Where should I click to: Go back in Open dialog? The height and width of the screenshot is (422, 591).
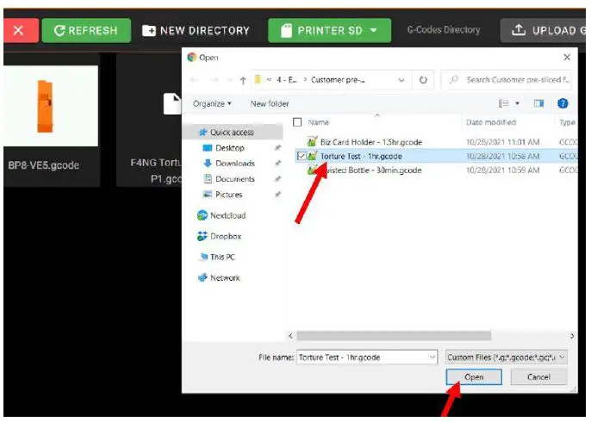coord(194,80)
